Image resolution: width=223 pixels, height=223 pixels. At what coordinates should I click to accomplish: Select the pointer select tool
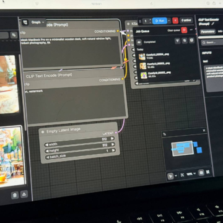pos(170,176)
